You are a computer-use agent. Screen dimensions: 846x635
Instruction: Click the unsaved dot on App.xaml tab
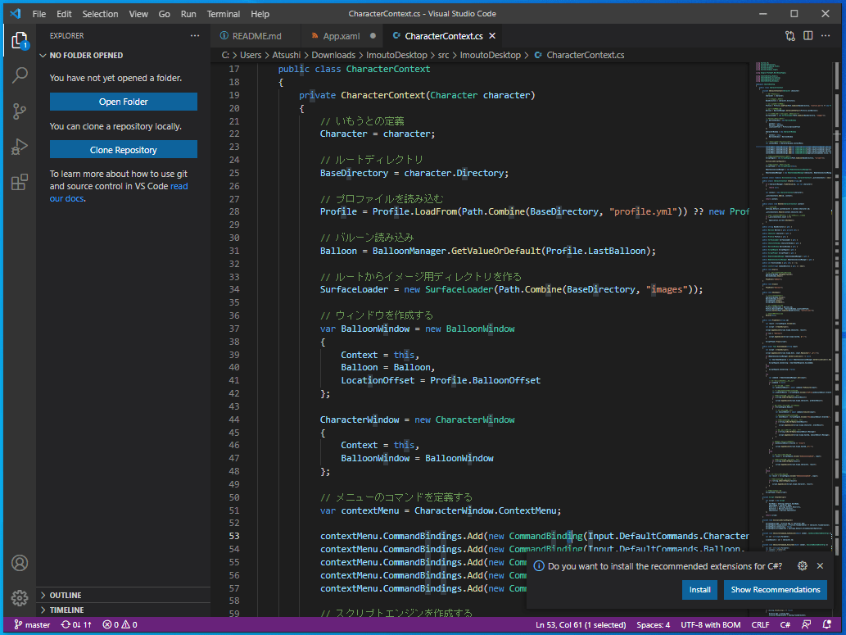(x=373, y=36)
